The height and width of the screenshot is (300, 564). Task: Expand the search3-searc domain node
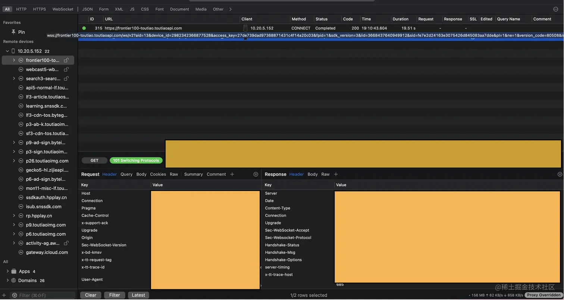point(14,78)
